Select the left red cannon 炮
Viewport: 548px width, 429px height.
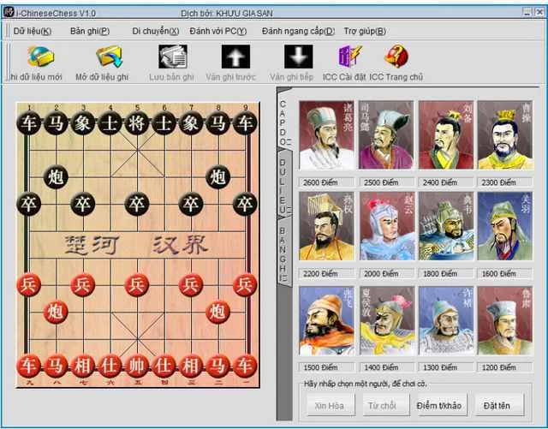56,312
